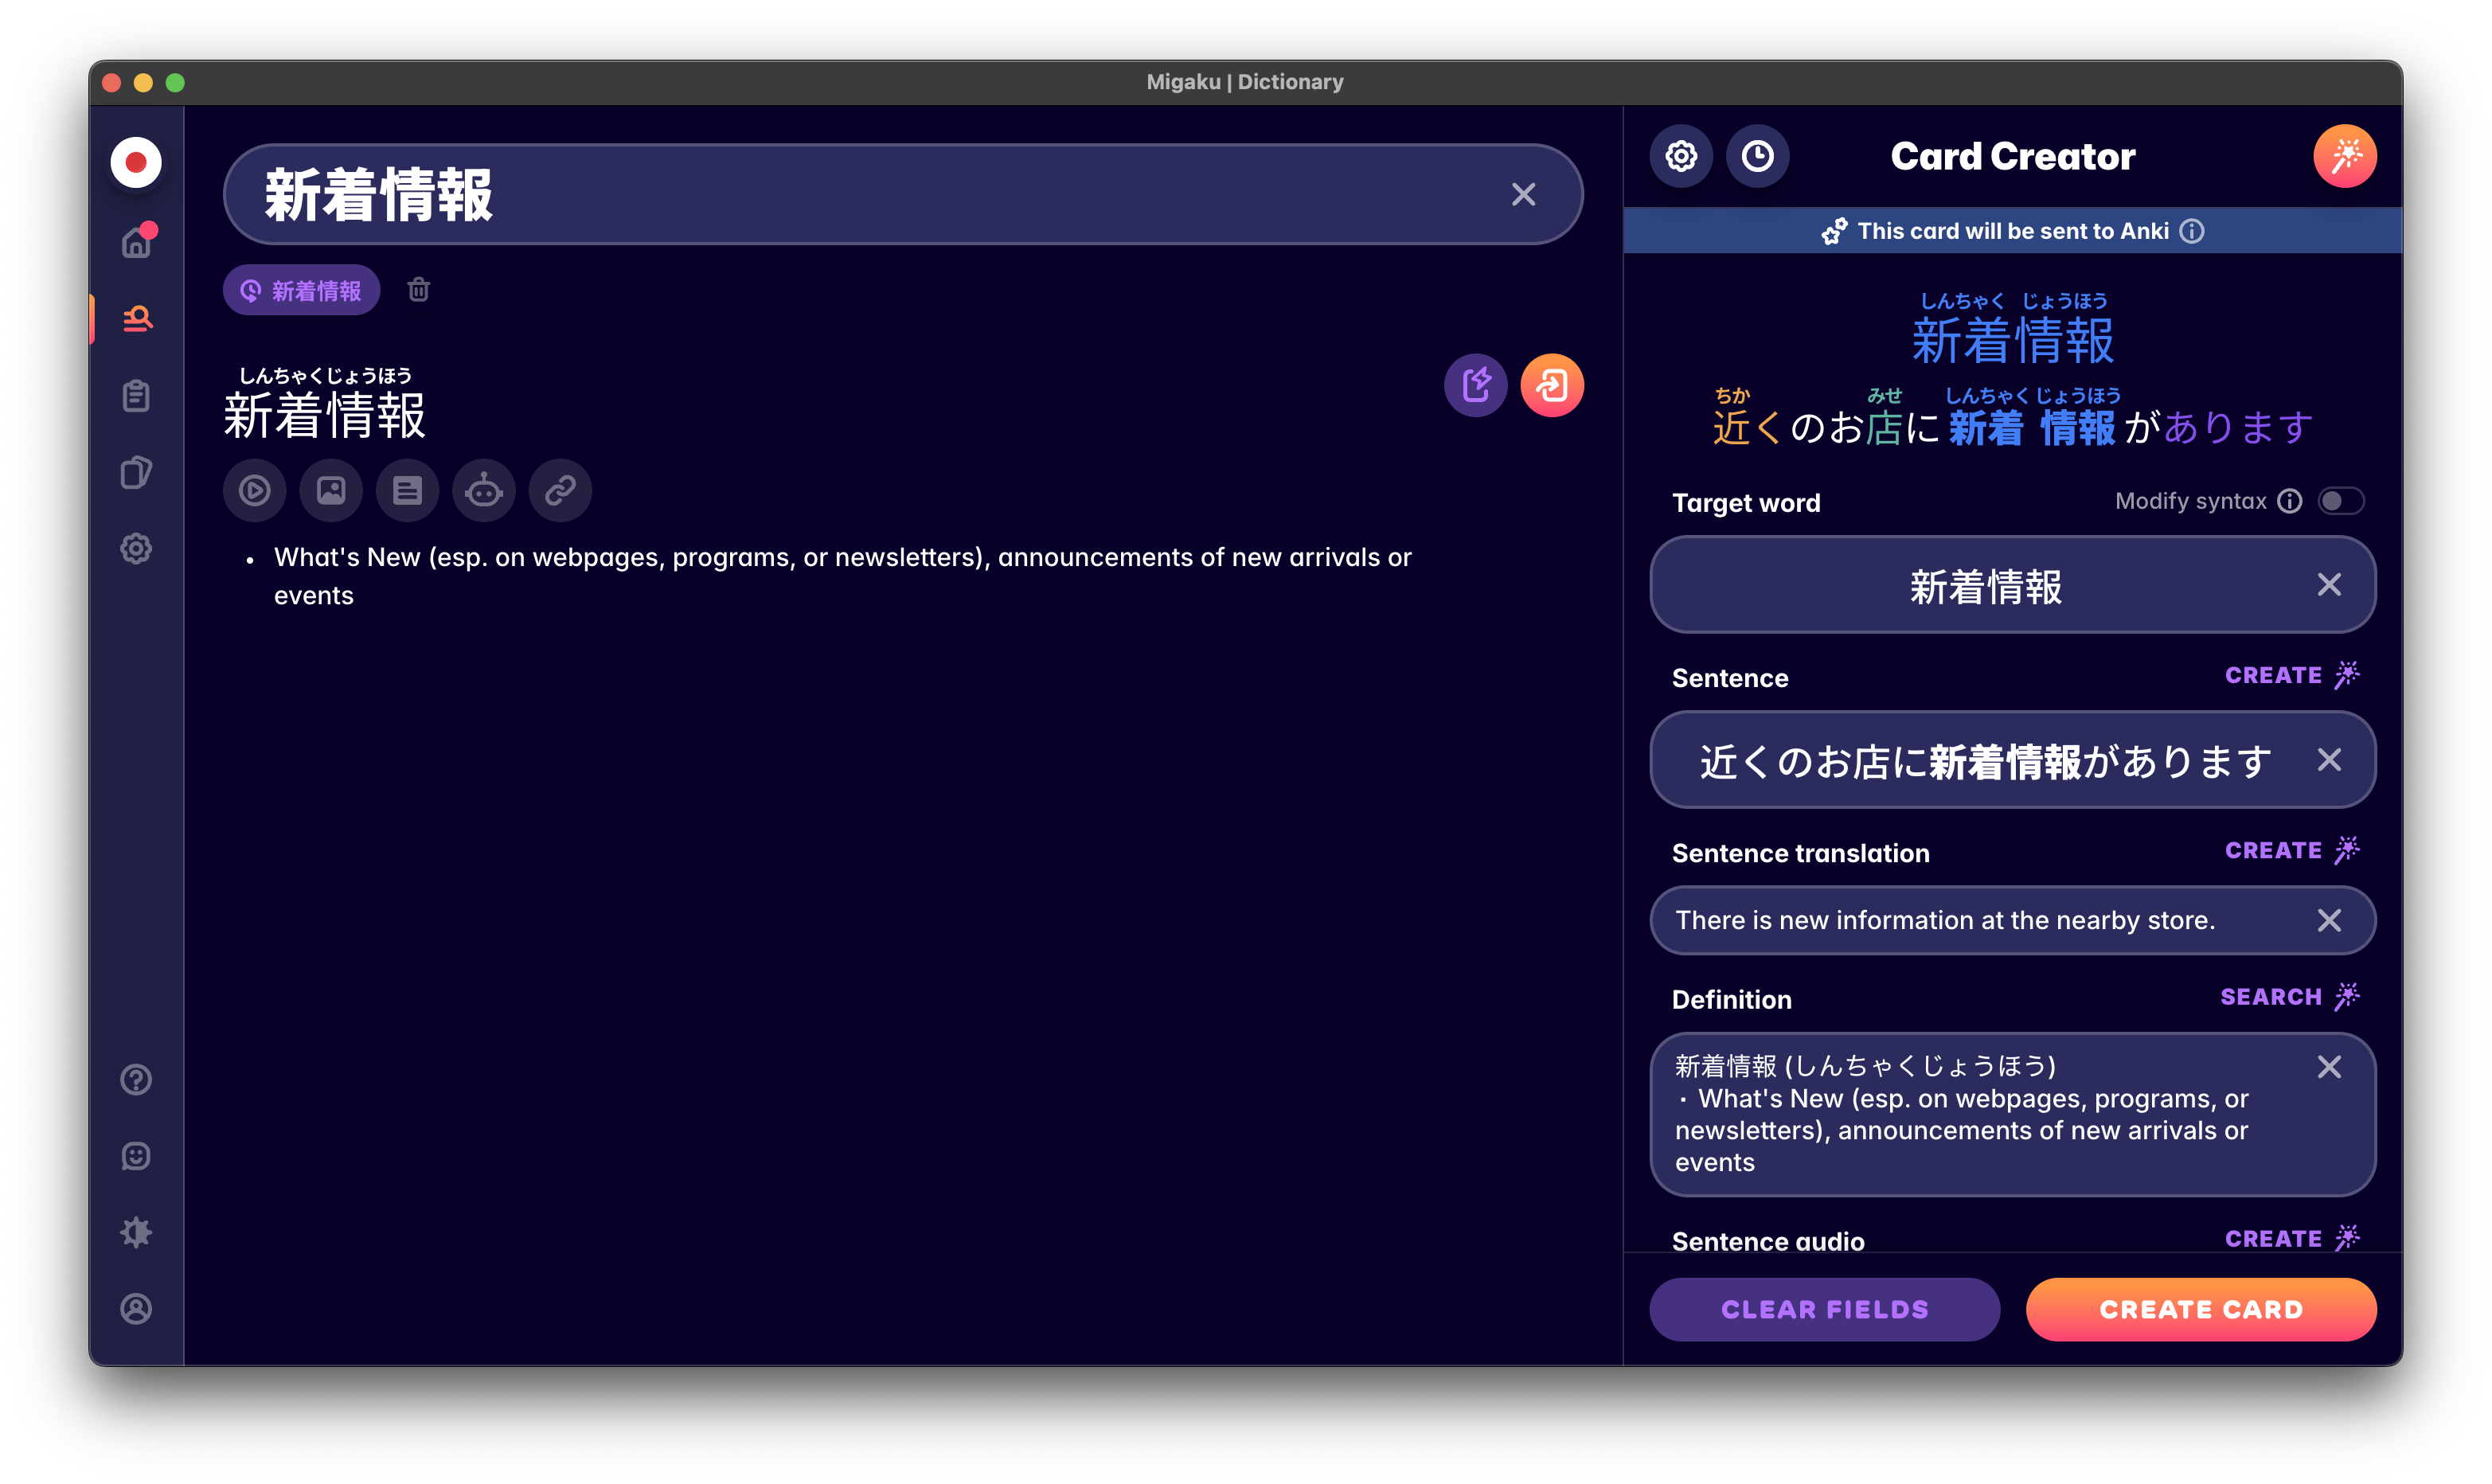Click the 新着情報 search bar field
Viewport: 2492px width, 1484px height.
pos(902,194)
